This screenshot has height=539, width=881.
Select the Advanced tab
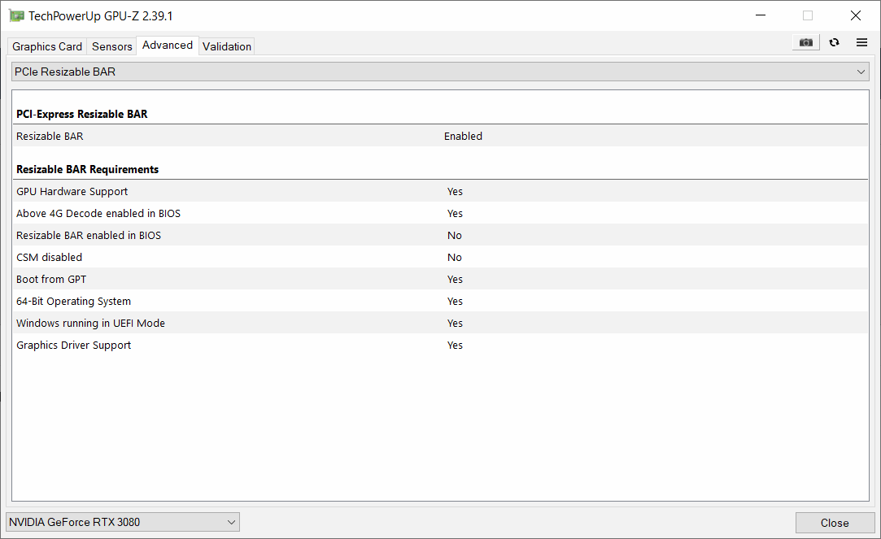[168, 45]
